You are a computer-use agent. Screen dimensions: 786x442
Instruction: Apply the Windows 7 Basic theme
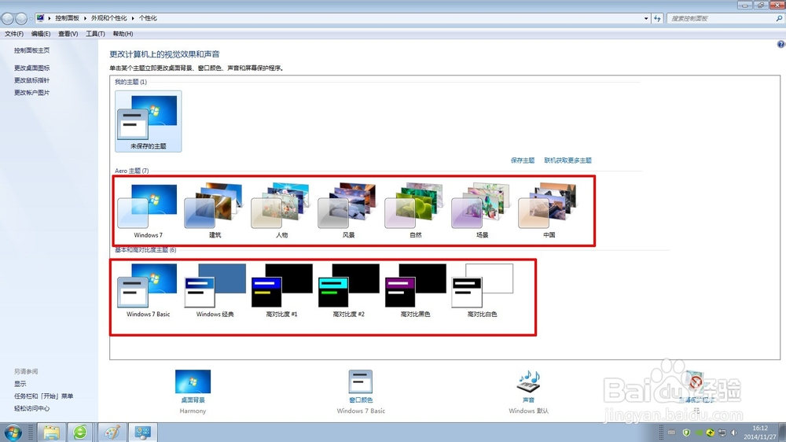coord(148,290)
